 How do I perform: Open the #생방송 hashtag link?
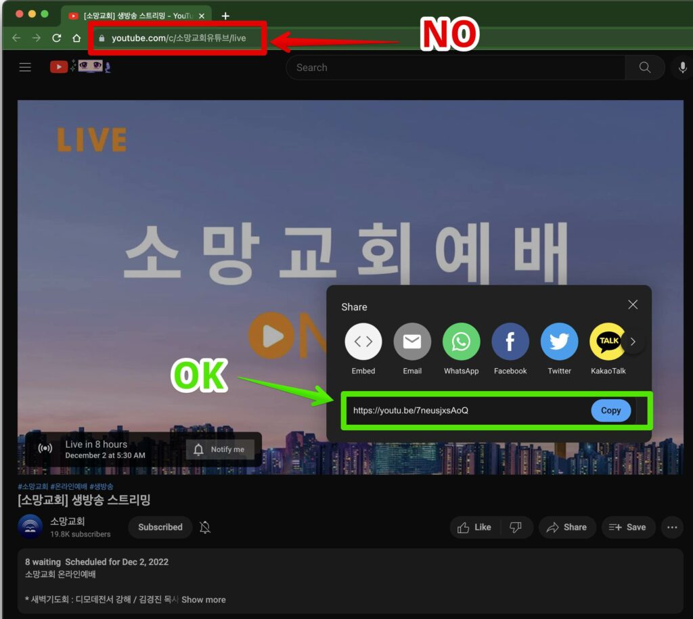pos(102,486)
